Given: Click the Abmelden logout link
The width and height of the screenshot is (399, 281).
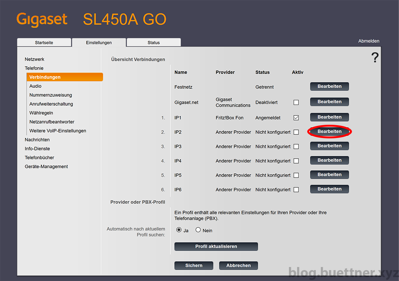Looking at the screenshot, I should click(369, 41).
